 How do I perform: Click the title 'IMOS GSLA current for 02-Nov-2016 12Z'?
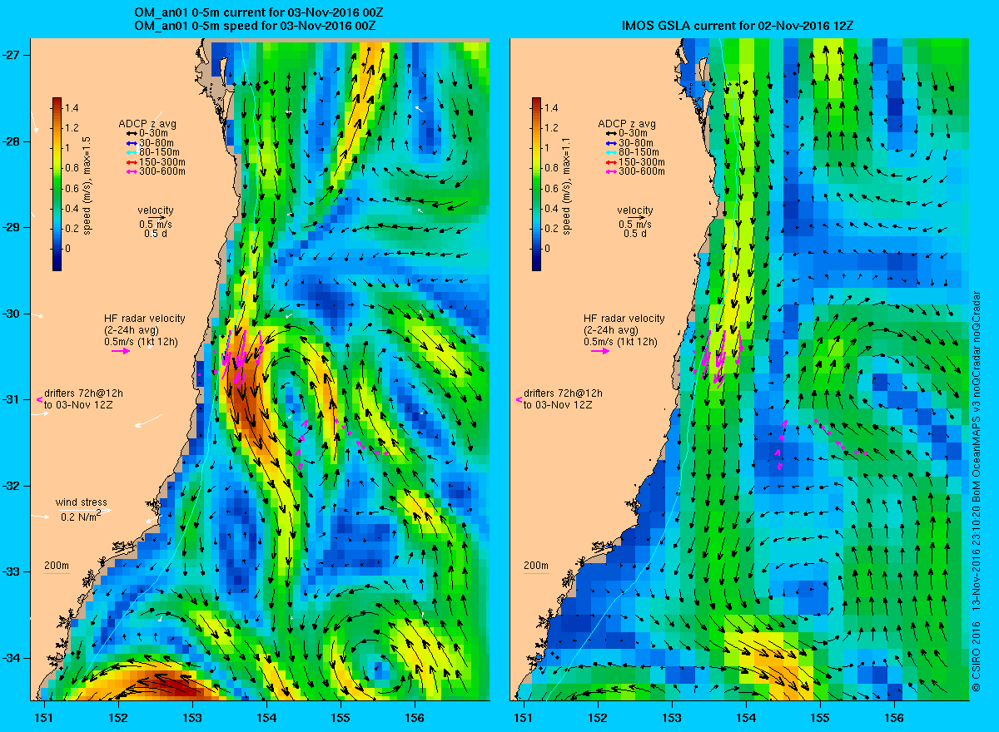[738, 27]
